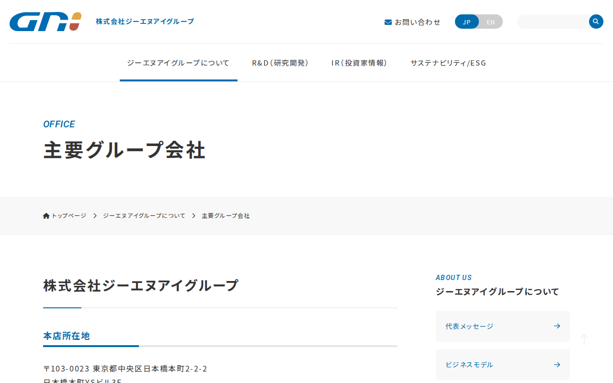Click the search magnifier button
Image resolution: width=613 pixels, height=383 pixels.
596,22
